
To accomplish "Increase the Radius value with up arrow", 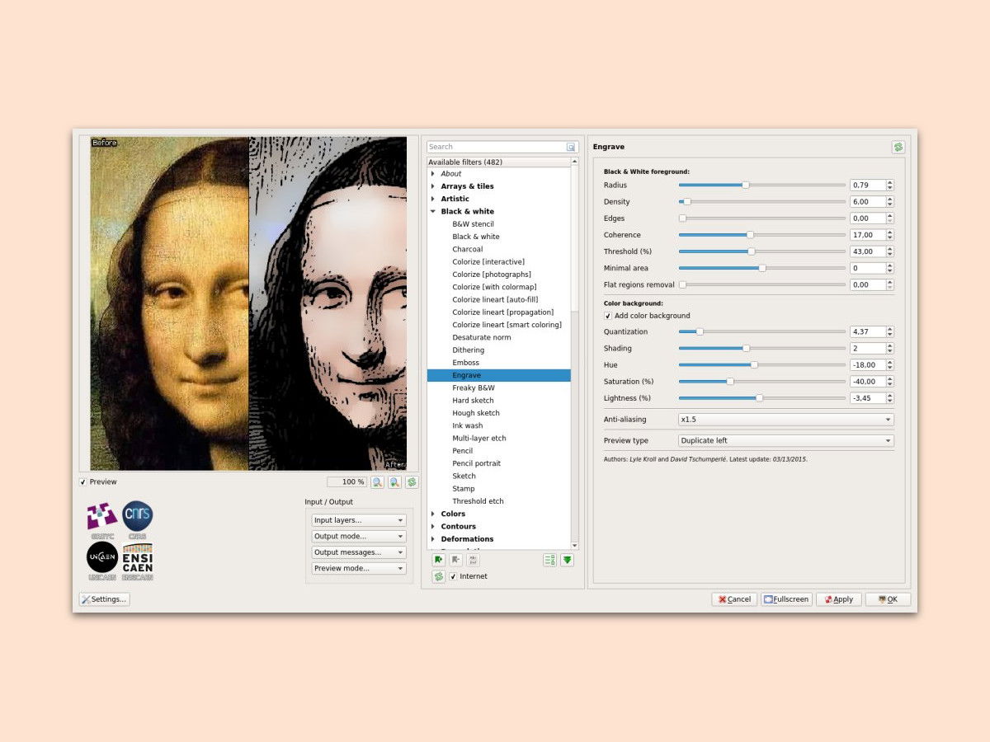I will coord(890,182).
